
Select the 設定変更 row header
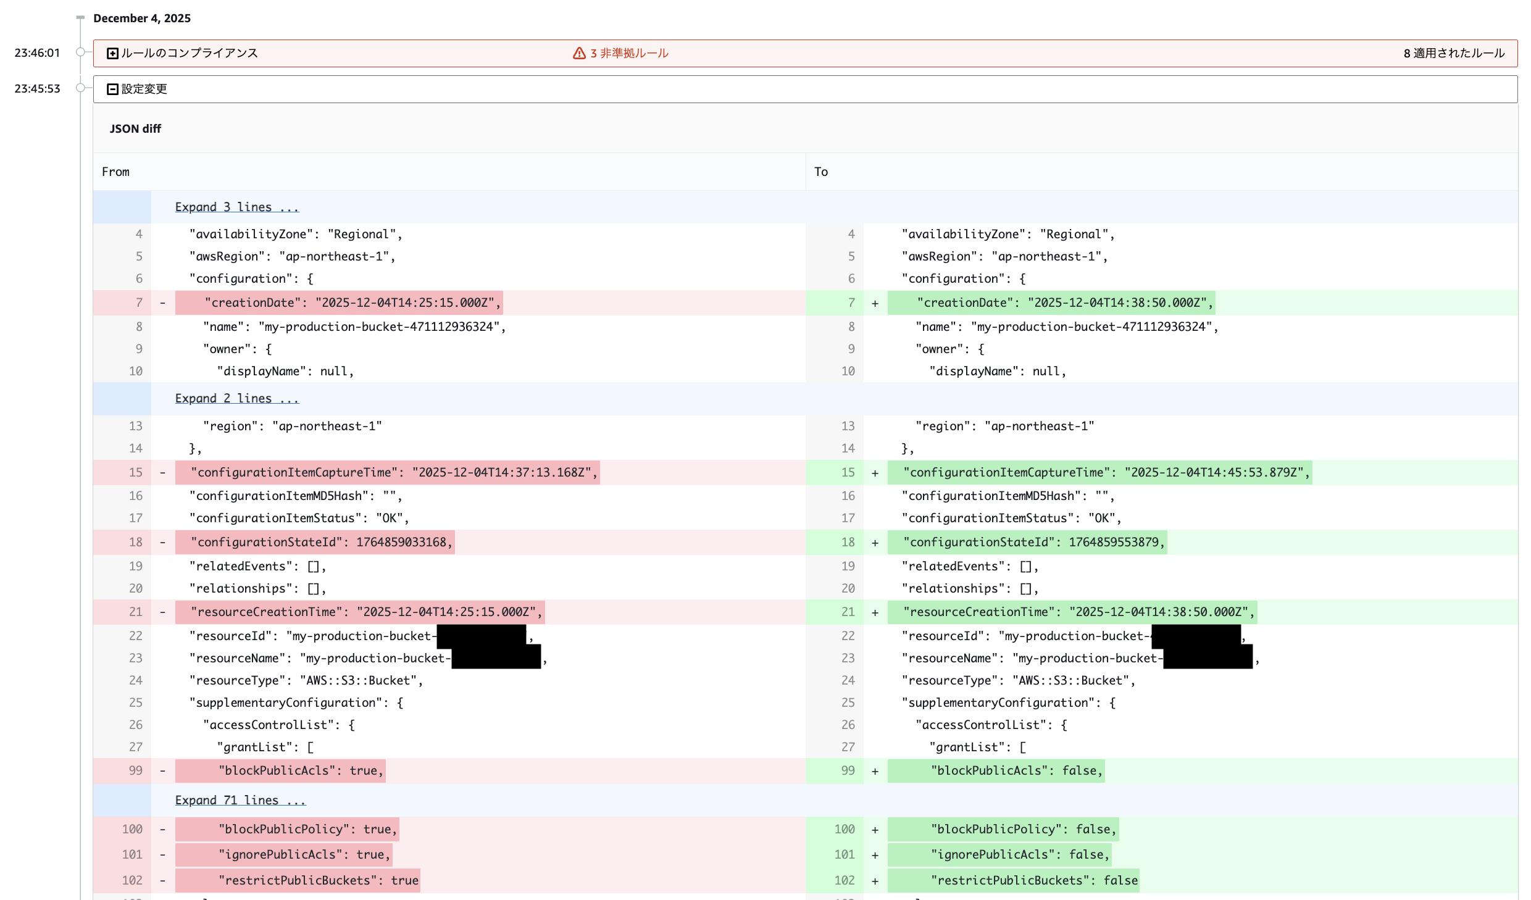144,90
